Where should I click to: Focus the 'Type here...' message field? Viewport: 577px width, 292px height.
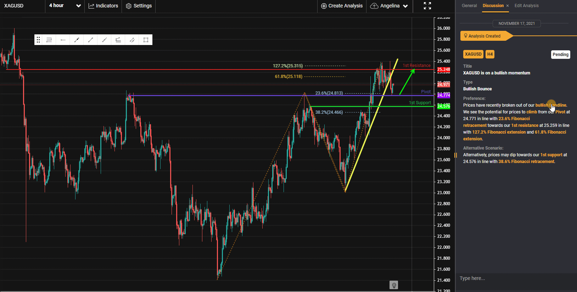[516, 279]
